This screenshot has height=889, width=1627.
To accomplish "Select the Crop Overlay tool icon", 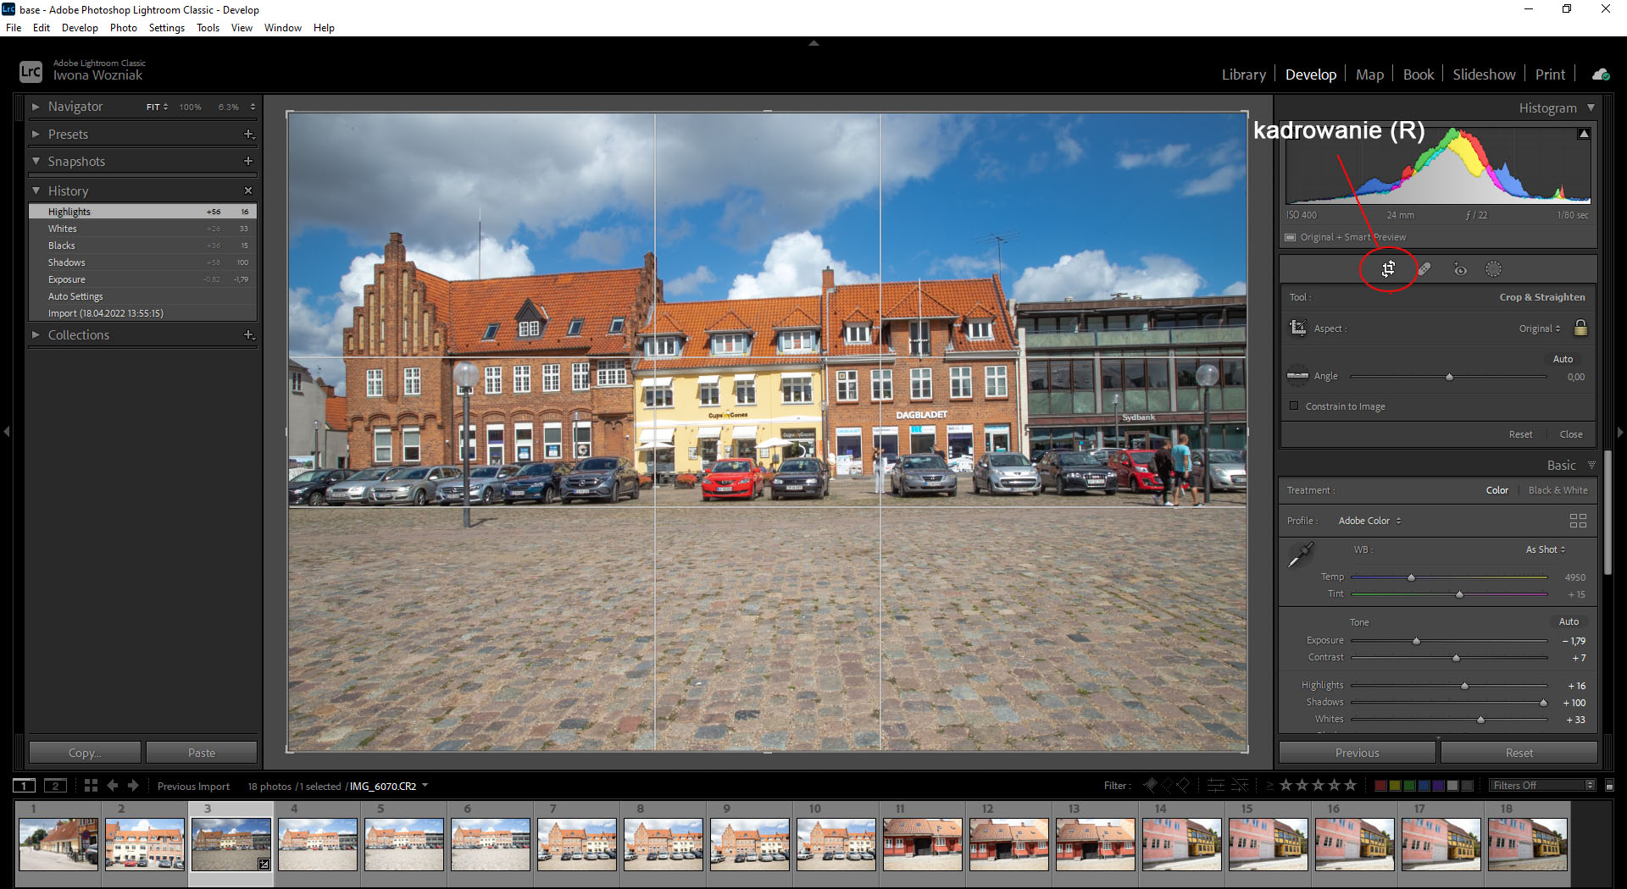I will click(x=1388, y=269).
